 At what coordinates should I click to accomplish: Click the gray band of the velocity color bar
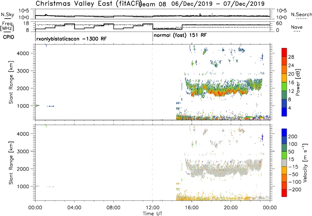(284, 163)
